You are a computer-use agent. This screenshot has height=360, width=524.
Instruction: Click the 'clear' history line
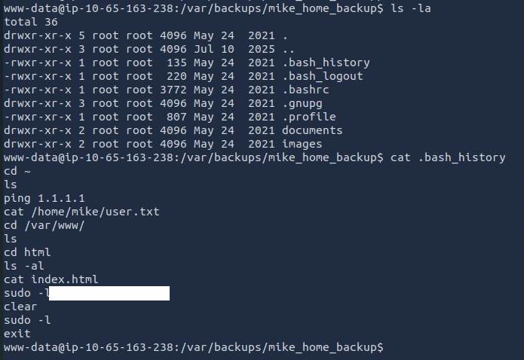(x=20, y=307)
